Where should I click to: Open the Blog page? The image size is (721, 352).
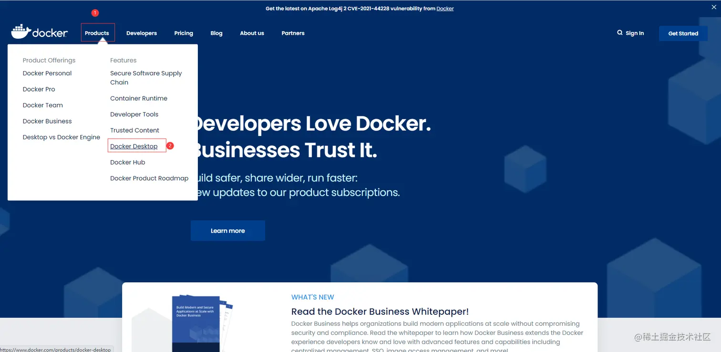[216, 33]
